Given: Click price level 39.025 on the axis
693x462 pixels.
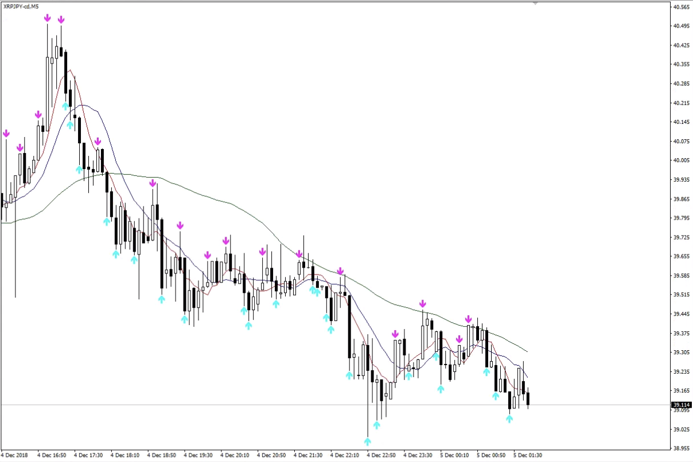Looking at the screenshot, I should point(681,429).
